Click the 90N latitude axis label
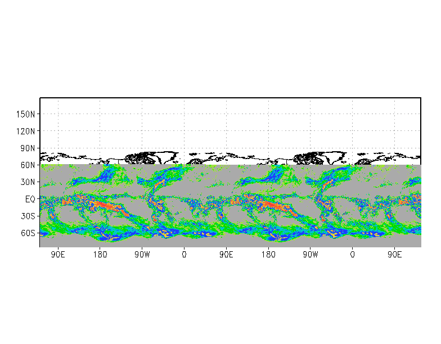 [x=28, y=148]
